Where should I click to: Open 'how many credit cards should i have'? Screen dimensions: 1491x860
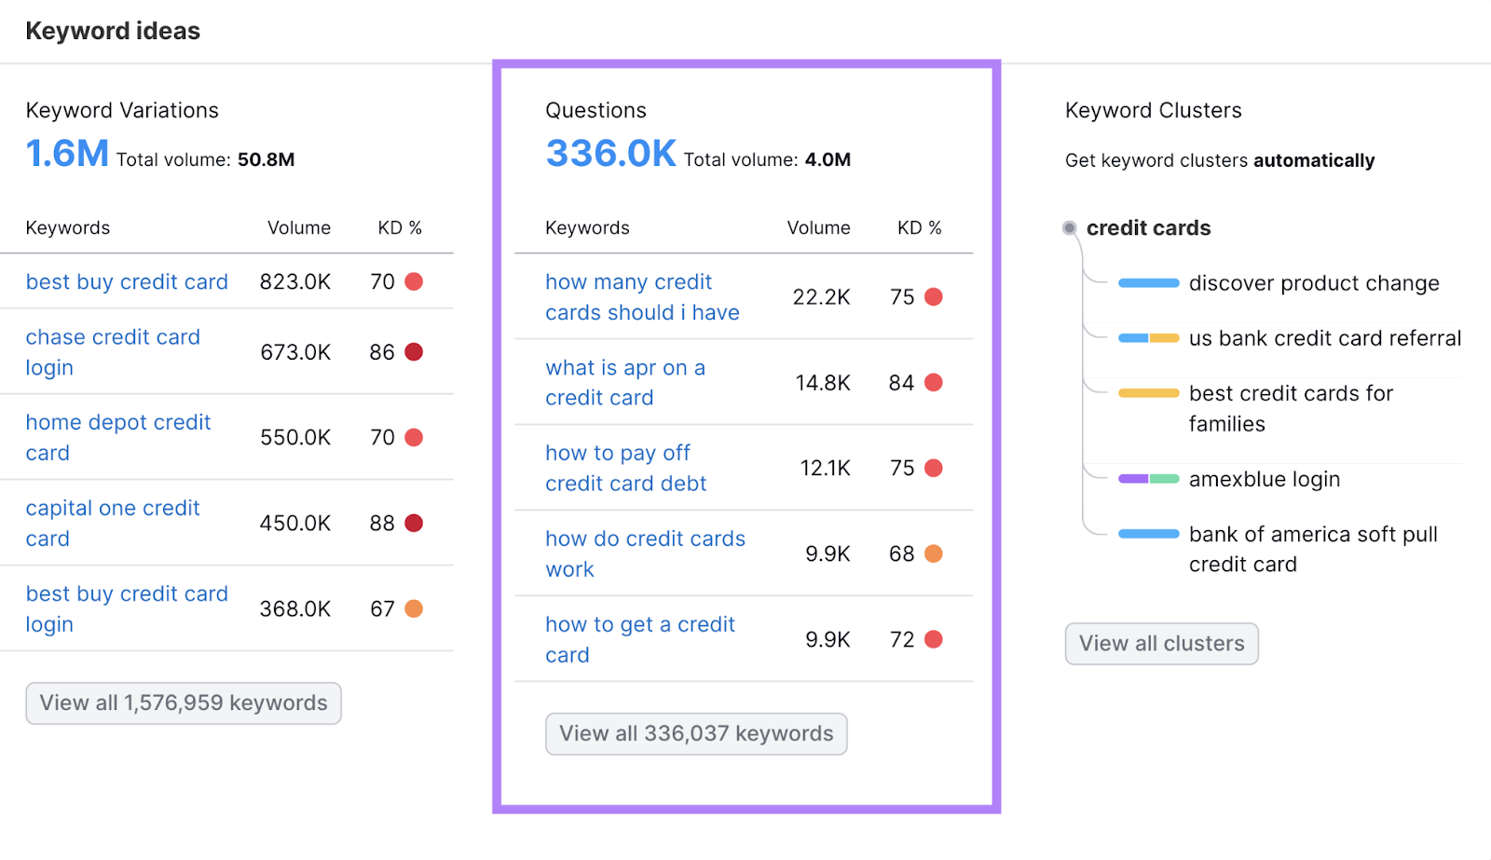coord(642,297)
